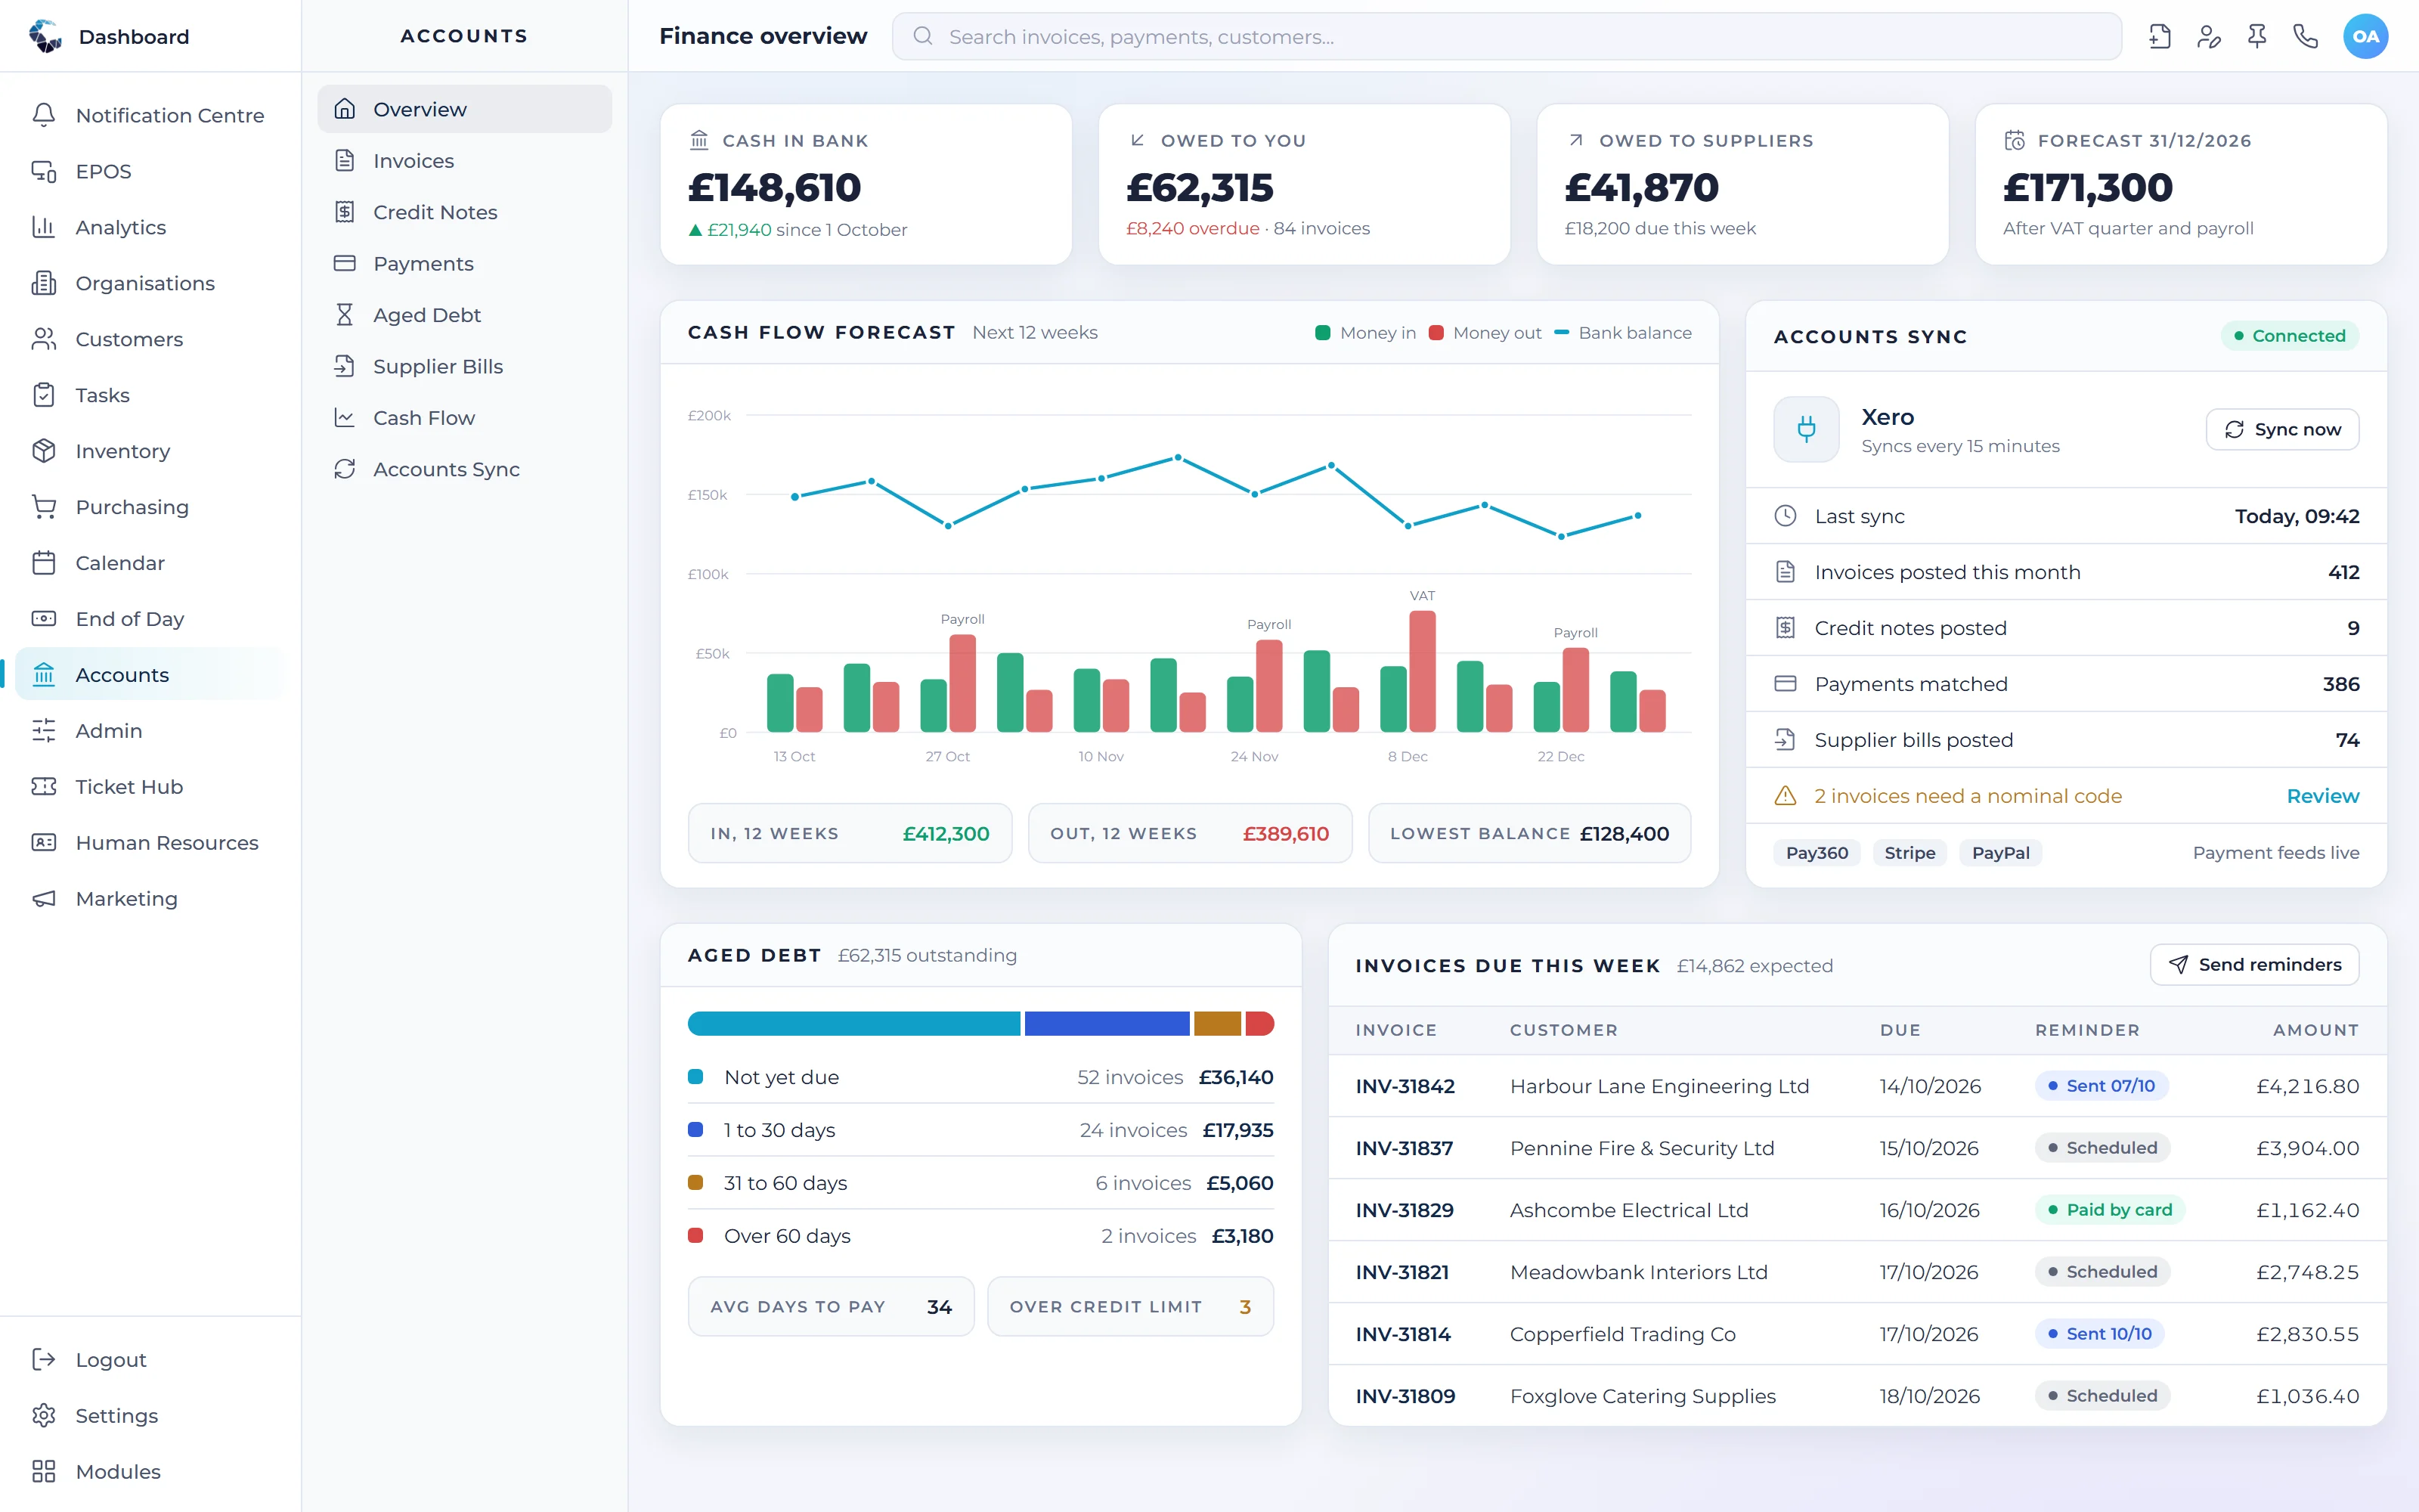Click the Dashboard logo icon
The image size is (2419, 1512).
click(45, 36)
